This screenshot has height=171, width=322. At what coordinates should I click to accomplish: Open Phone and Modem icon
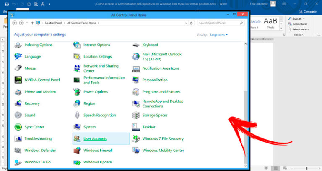pos(18,92)
